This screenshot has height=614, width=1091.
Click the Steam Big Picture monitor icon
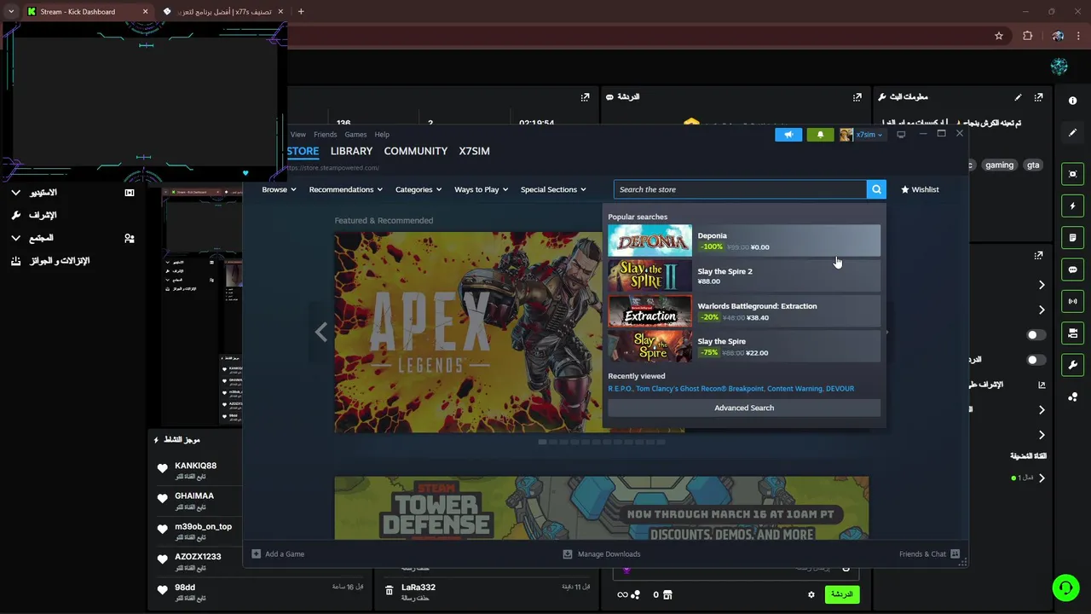[901, 135]
